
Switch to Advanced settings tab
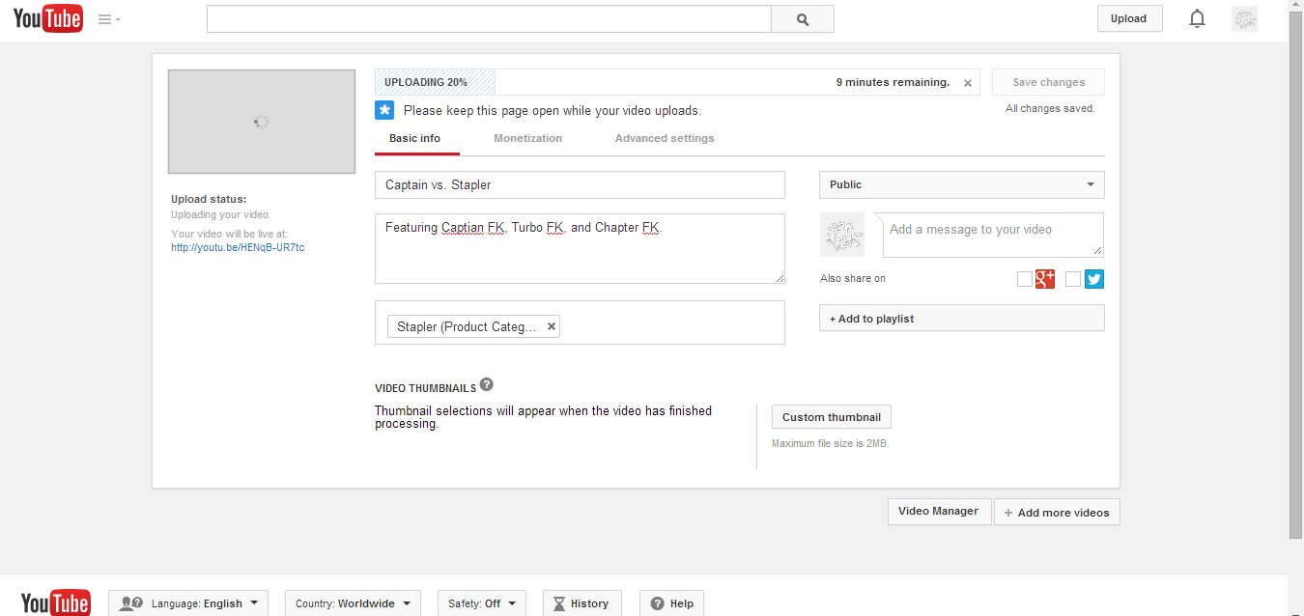tap(665, 138)
